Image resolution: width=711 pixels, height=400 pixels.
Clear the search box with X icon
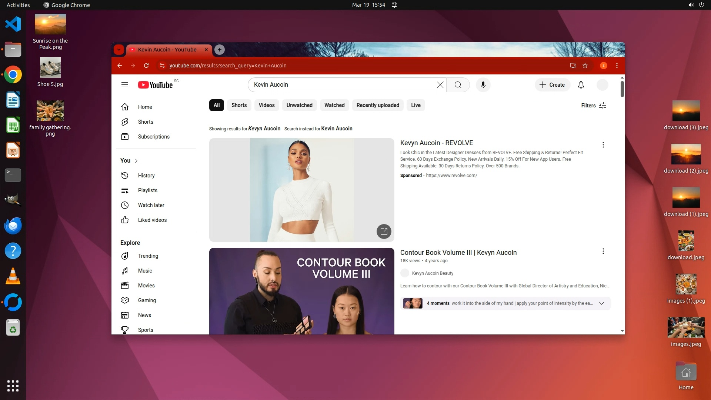click(x=440, y=85)
